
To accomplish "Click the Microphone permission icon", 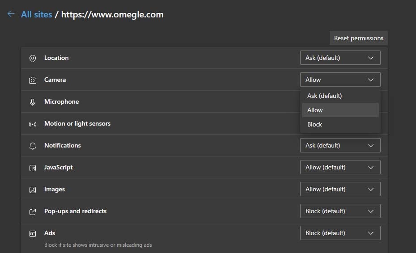I will pos(33,102).
